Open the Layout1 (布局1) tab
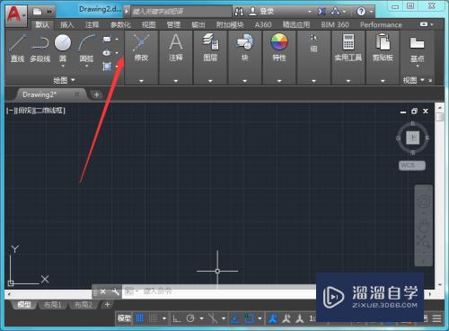This screenshot has height=331, width=449. (53, 305)
